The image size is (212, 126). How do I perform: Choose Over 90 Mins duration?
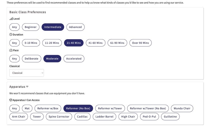click(140, 43)
